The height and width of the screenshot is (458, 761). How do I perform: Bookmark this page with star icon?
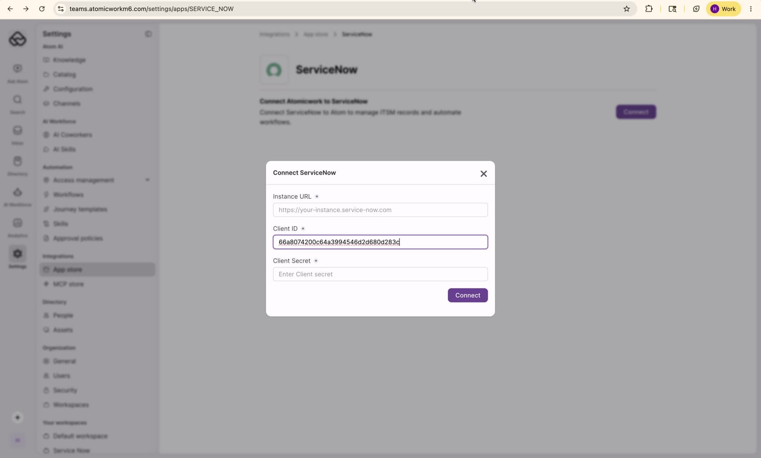click(626, 9)
